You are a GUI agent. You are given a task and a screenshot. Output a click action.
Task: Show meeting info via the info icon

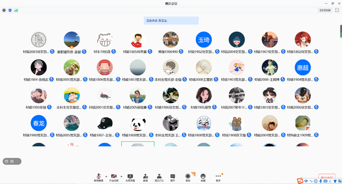(x=4, y=10)
